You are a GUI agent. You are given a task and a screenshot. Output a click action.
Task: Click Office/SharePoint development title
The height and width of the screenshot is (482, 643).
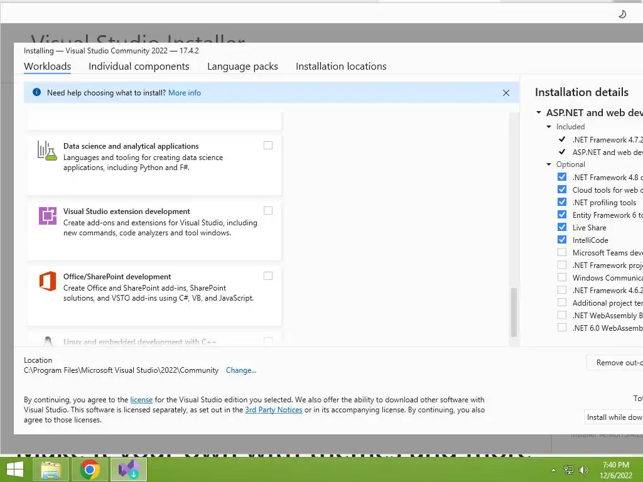tap(117, 277)
